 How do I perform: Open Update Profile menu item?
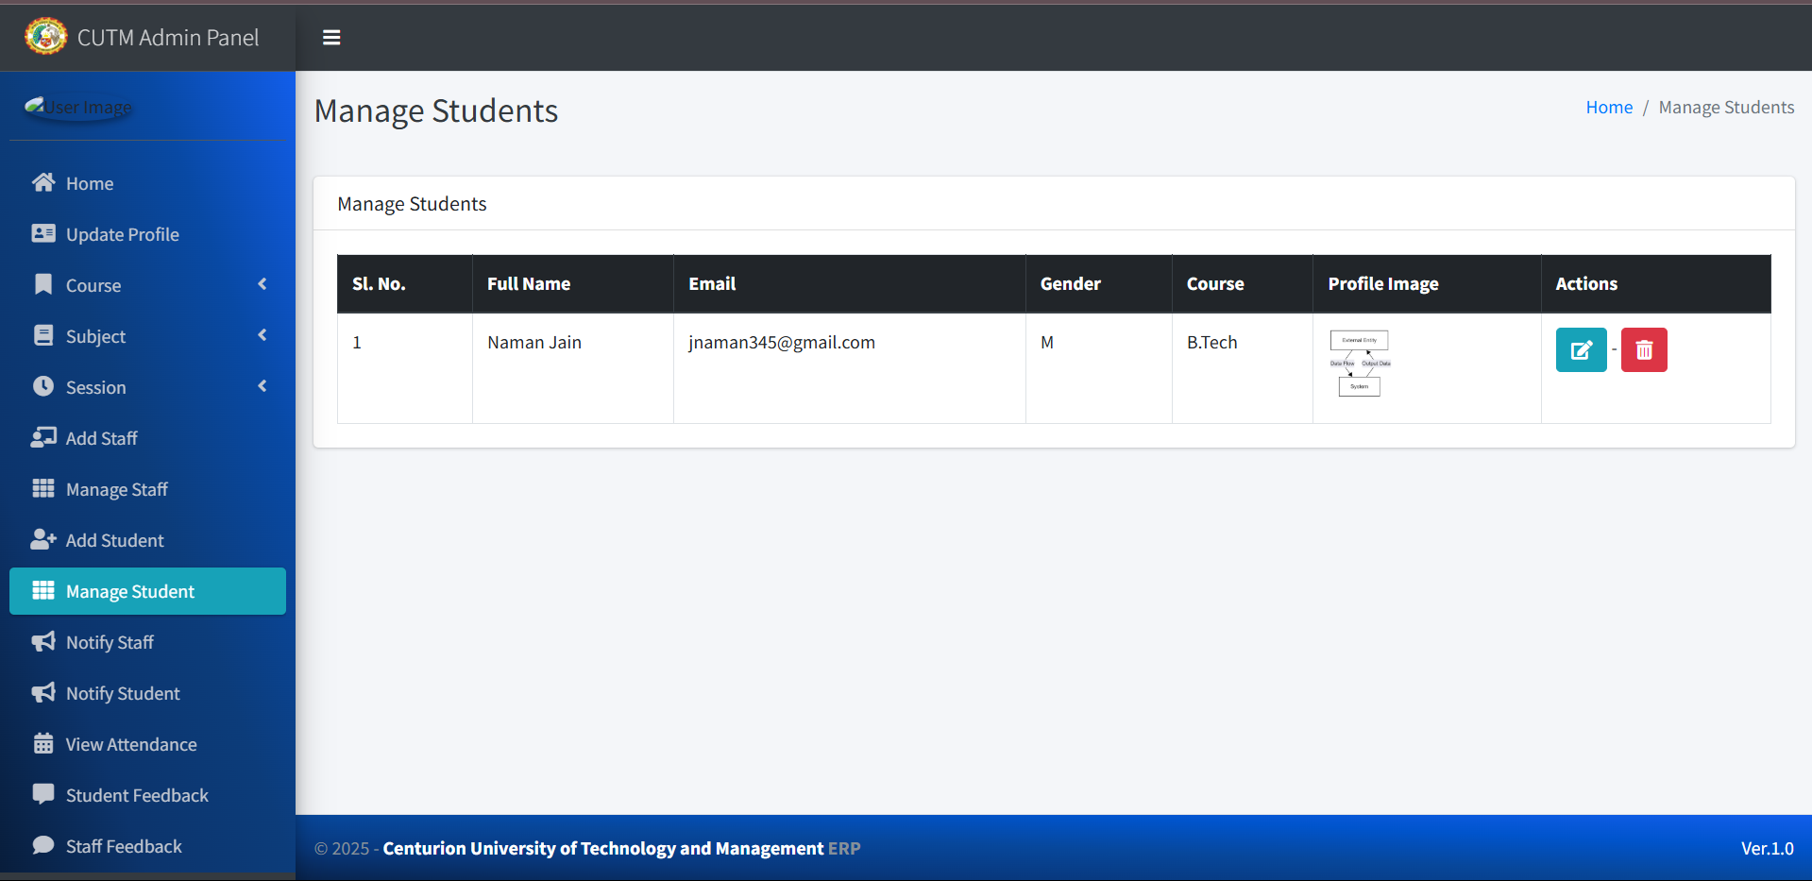click(x=147, y=234)
